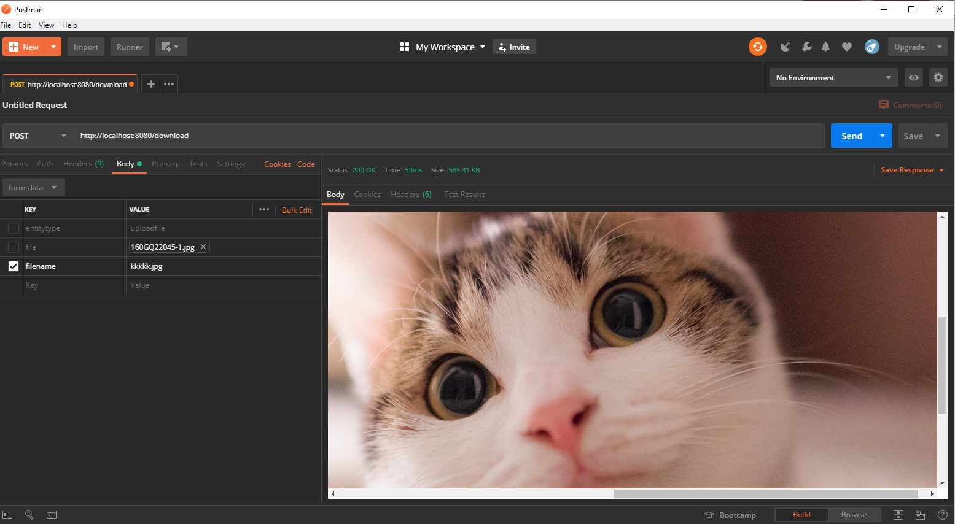Open the Pre-req. tab
Screen dimensions: 955x524
[165, 164]
